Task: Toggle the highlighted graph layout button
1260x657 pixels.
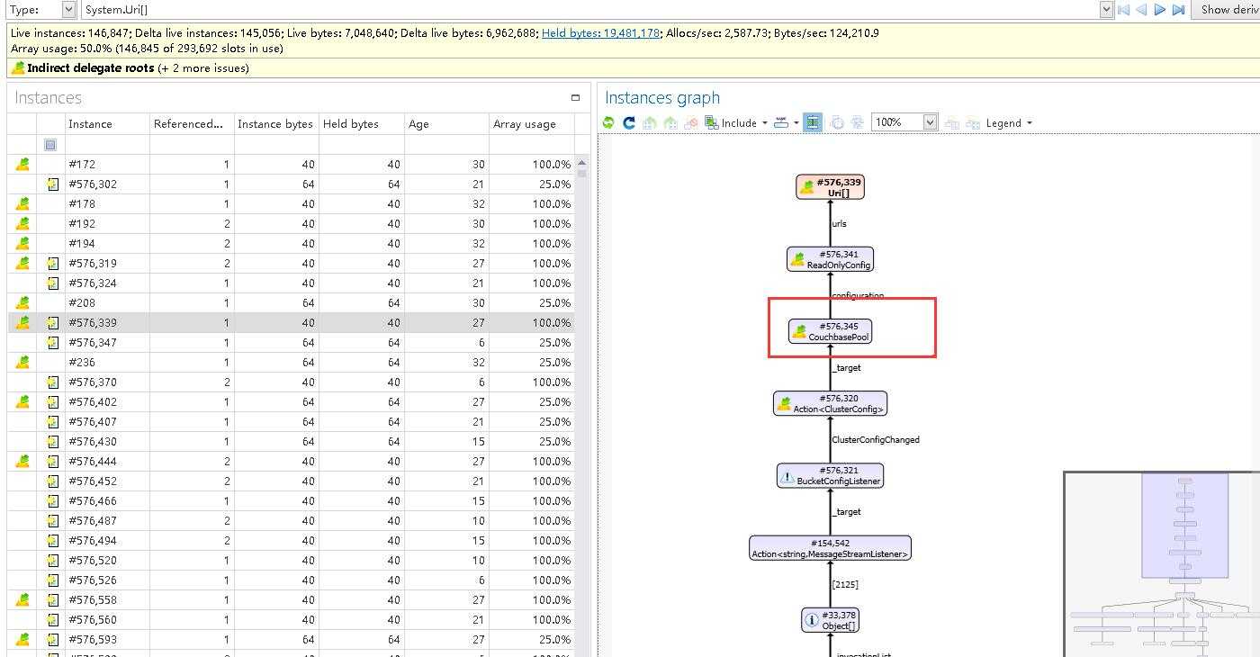Action: pos(813,123)
